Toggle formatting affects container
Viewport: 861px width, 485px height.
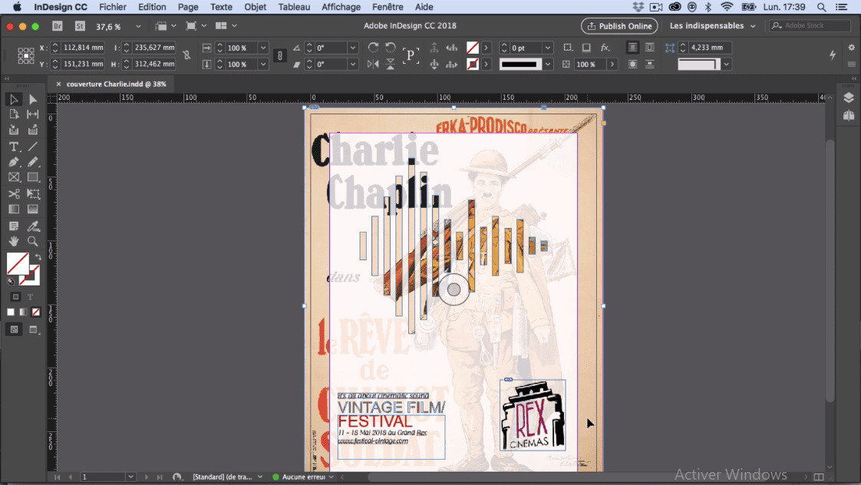click(15, 297)
